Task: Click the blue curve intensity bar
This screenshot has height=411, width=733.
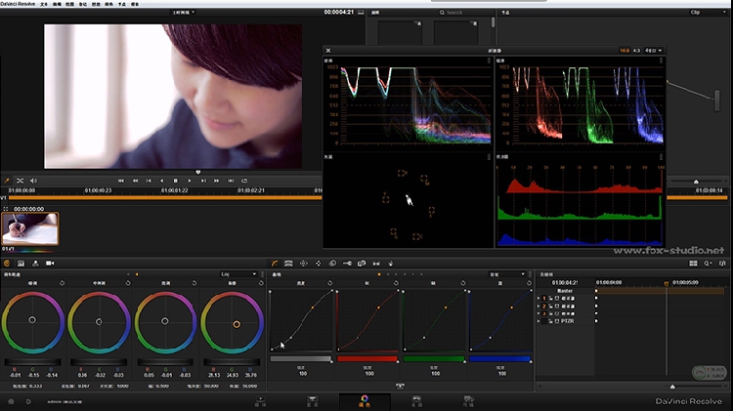Action: 499,358
